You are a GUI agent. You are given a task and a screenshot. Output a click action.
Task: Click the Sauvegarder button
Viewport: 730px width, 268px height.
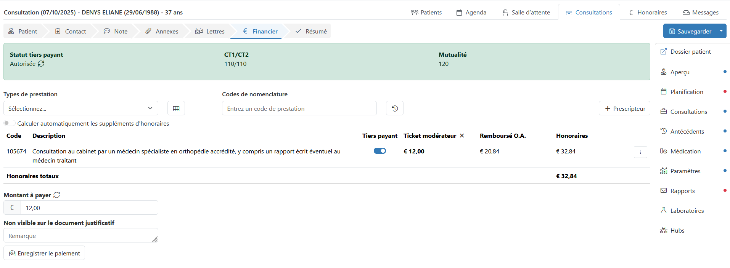click(690, 31)
